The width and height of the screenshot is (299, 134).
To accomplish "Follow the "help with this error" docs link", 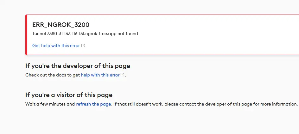I will click(100, 75).
